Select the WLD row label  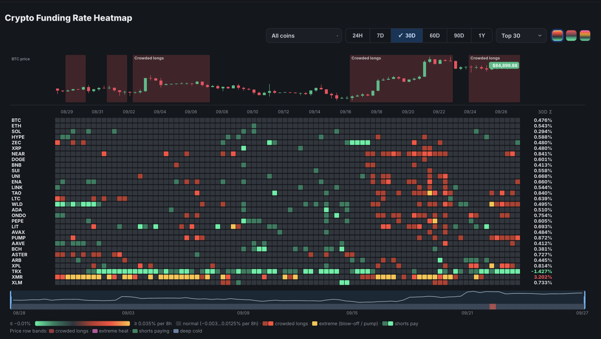(17, 204)
